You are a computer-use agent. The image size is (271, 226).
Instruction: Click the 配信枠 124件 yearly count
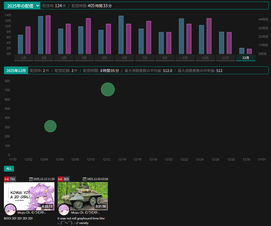[54, 6]
